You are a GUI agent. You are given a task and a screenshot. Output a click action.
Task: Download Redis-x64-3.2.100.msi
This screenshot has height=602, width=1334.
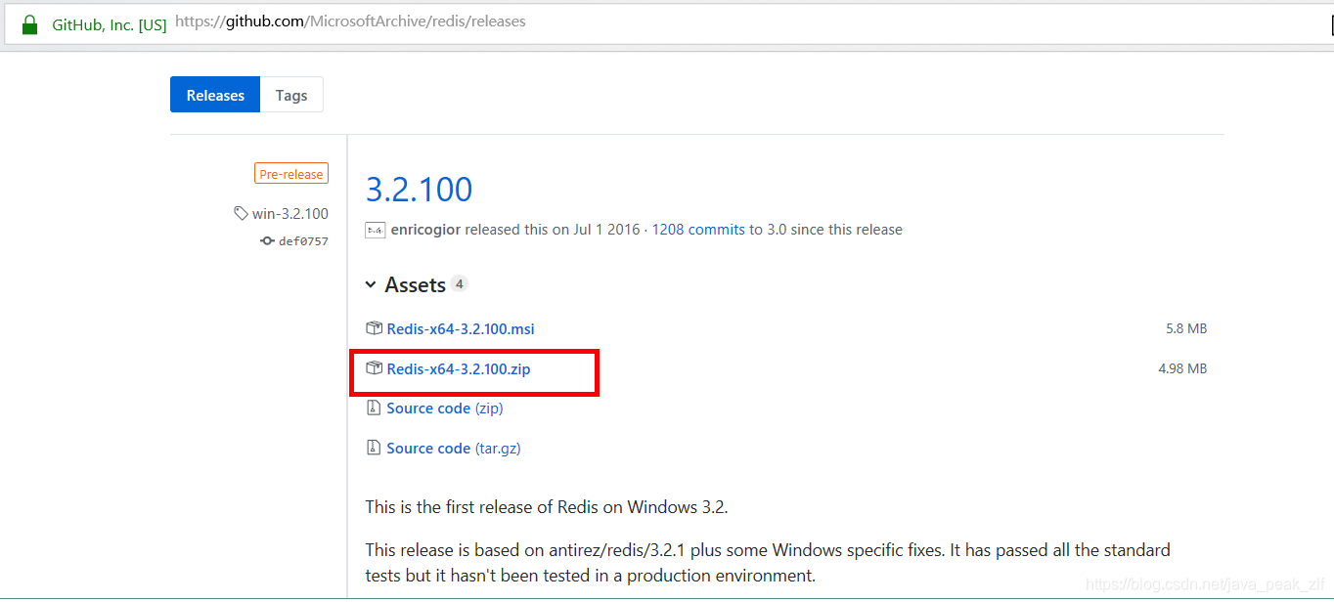tap(461, 328)
